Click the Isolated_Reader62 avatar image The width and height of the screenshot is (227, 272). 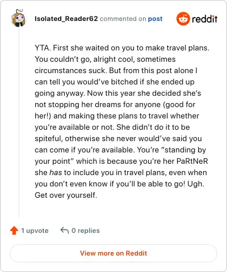coord(18,18)
